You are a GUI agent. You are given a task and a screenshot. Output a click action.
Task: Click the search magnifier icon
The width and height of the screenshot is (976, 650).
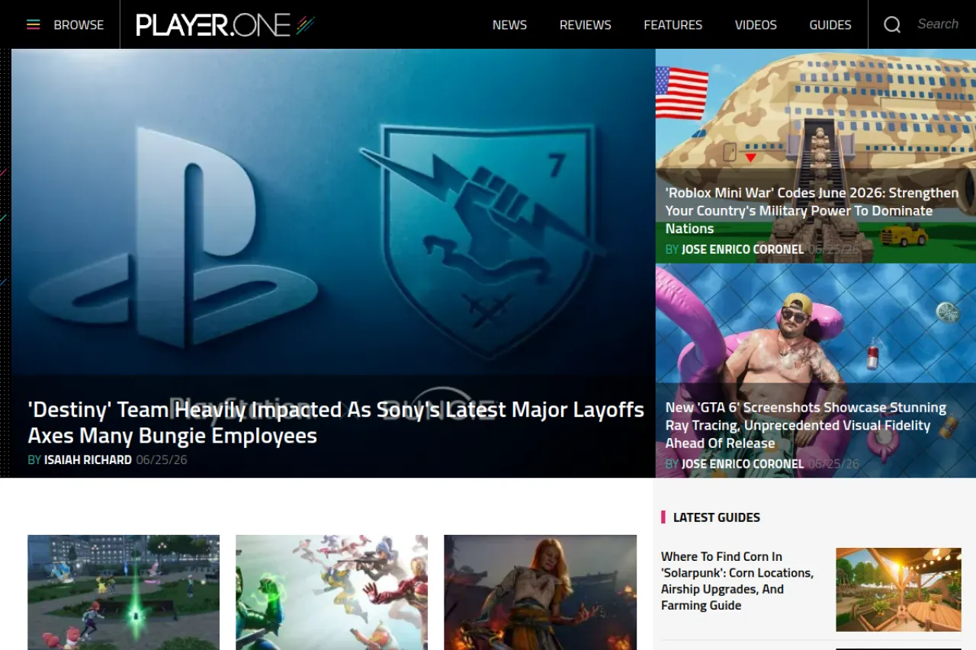892,24
